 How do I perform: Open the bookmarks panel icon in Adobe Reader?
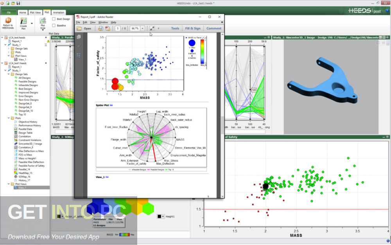[x=79, y=55]
